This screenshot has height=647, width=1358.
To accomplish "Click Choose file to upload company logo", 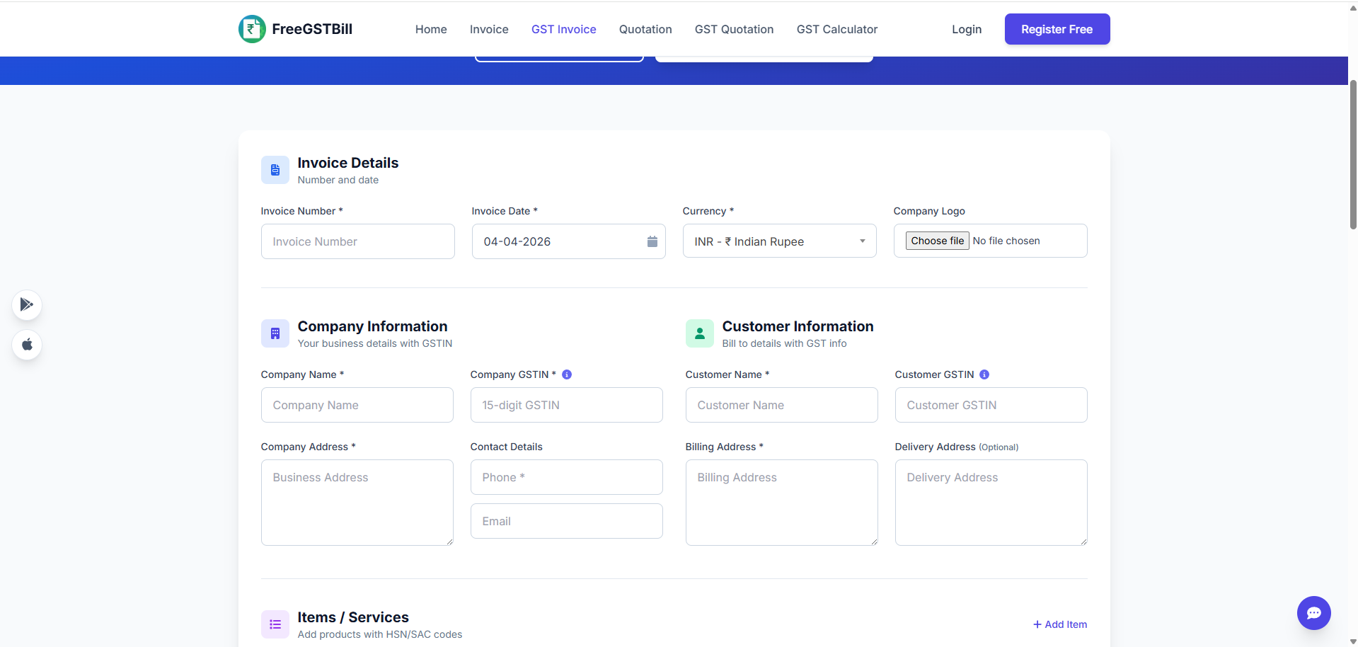I will pyautogui.click(x=937, y=240).
